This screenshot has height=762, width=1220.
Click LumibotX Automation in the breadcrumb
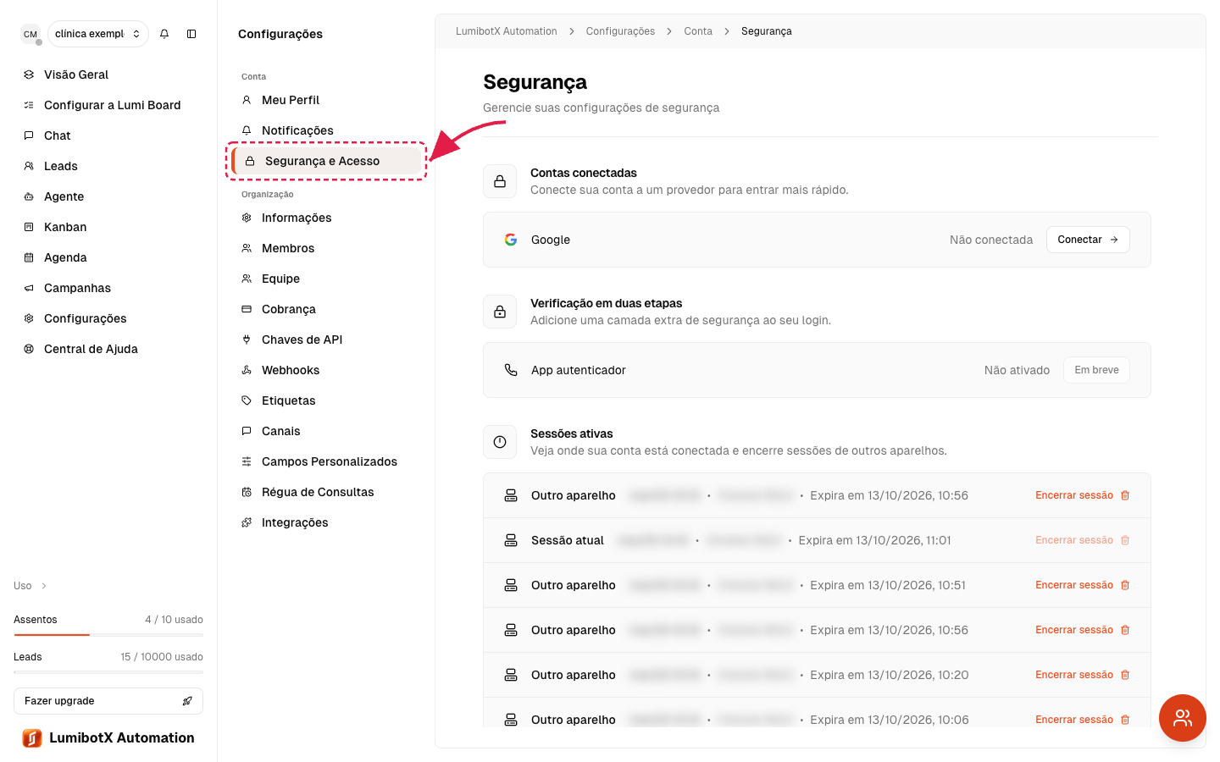(507, 31)
